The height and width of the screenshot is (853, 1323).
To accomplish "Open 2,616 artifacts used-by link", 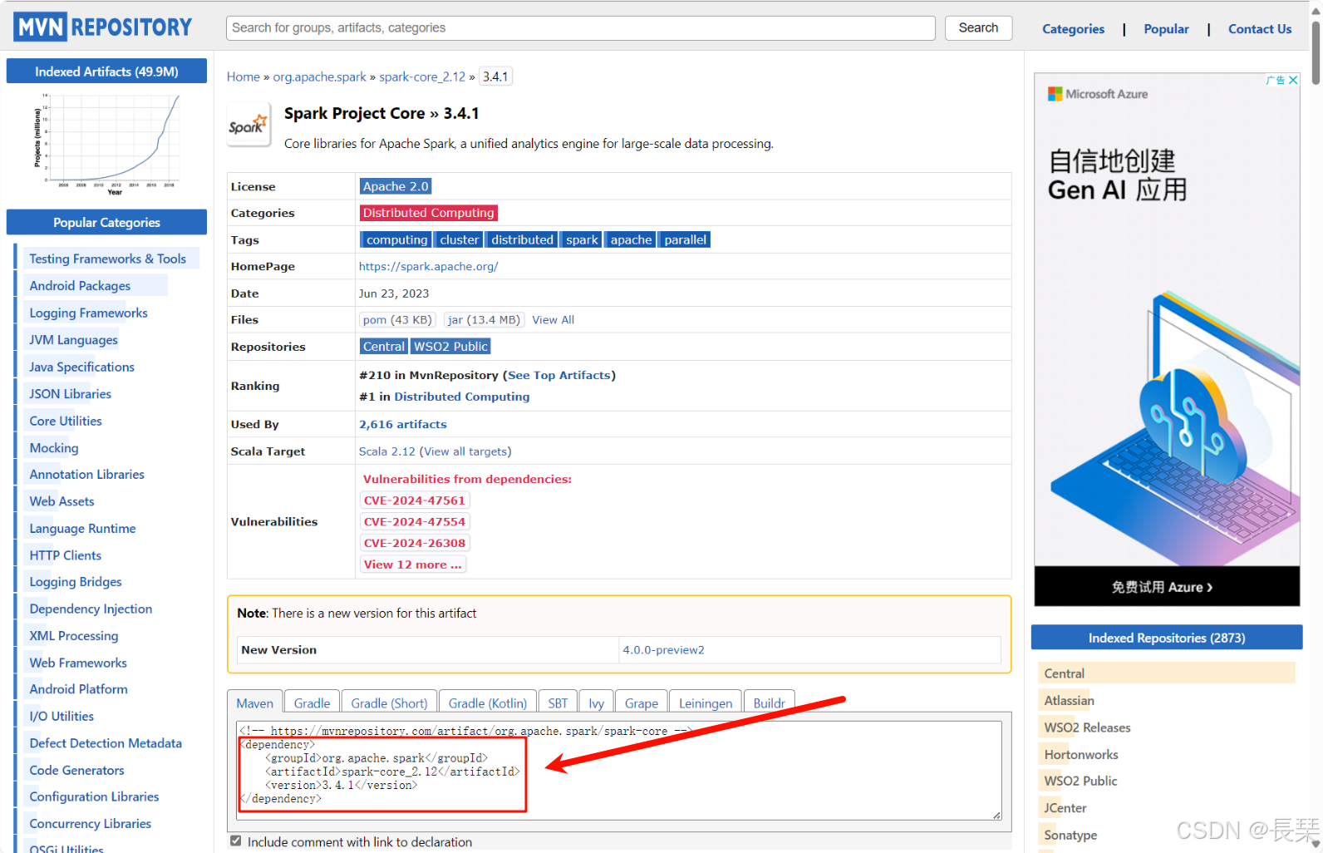I will point(403,424).
